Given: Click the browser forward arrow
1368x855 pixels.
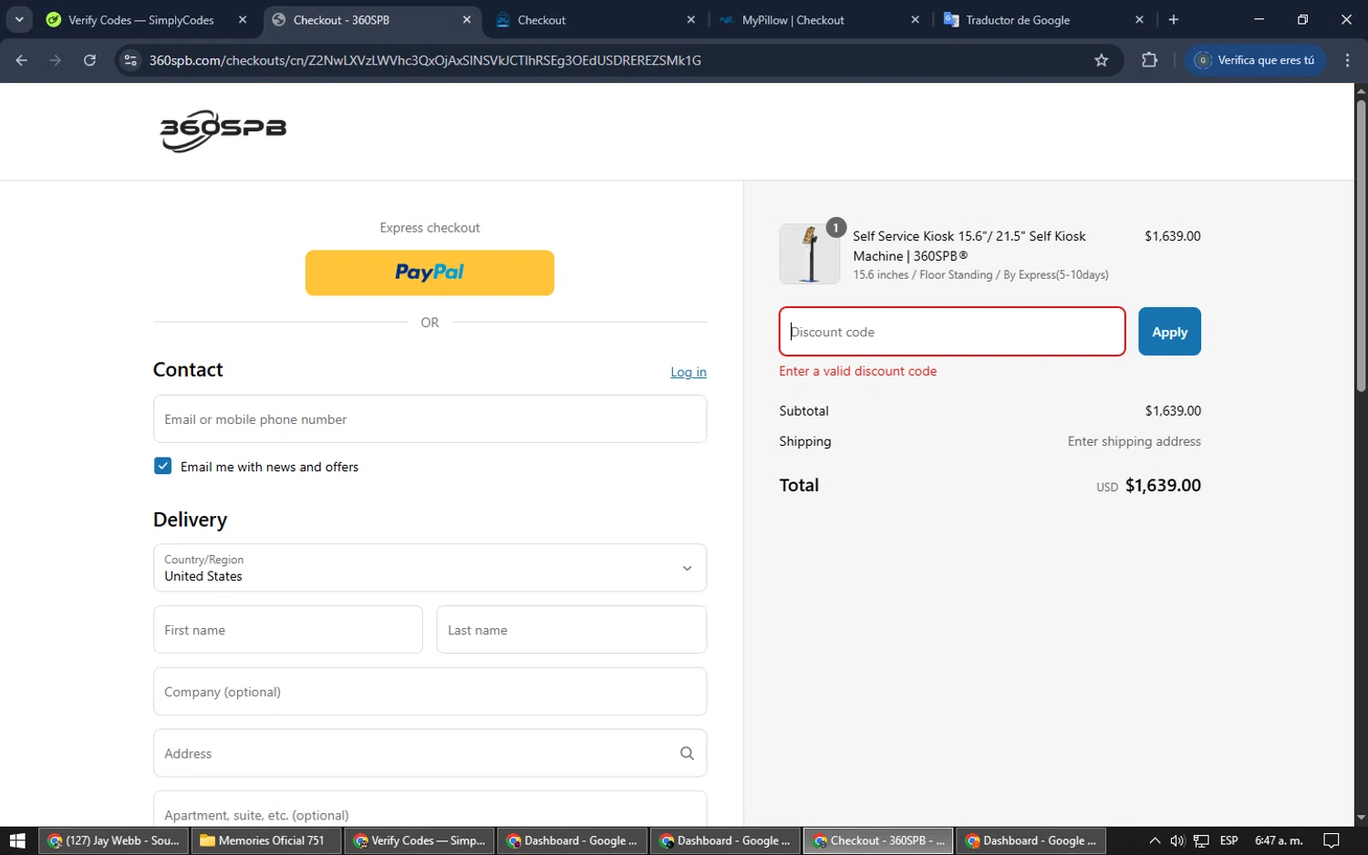Looking at the screenshot, I should 56,60.
